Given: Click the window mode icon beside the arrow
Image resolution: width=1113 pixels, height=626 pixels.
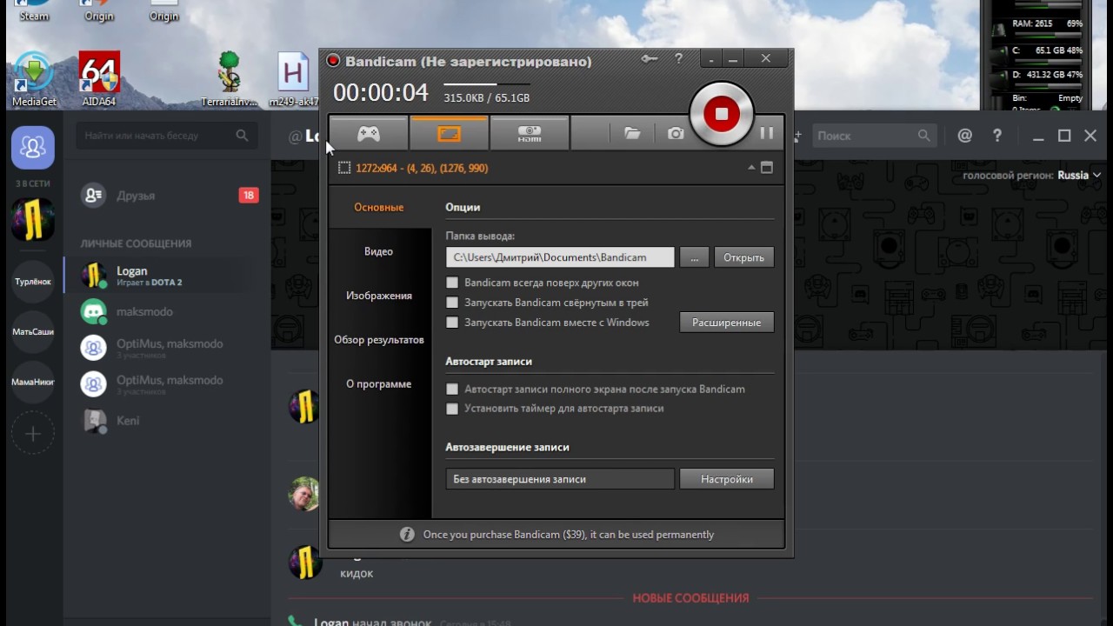Looking at the screenshot, I should 766,168.
